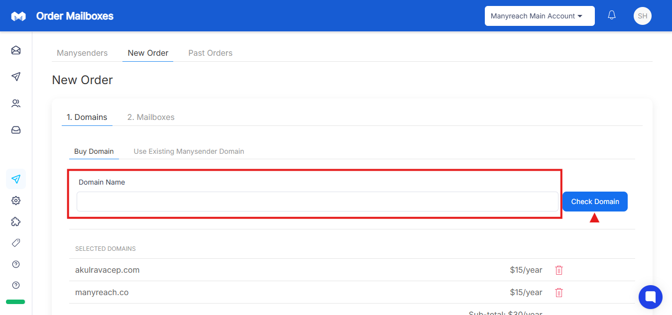672x315 pixels.
Task: Select the Buy Domain tab
Action: (x=94, y=151)
